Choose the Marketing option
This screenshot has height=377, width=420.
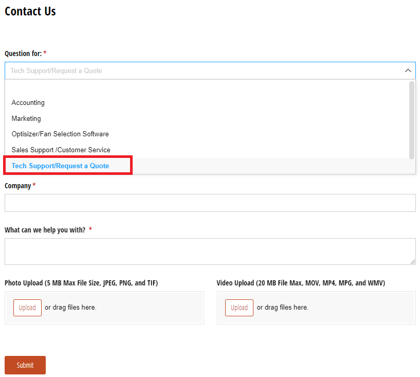click(x=26, y=118)
